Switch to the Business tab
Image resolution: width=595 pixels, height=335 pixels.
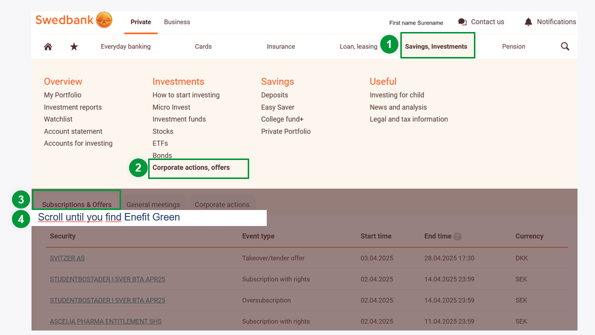[x=177, y=22]
